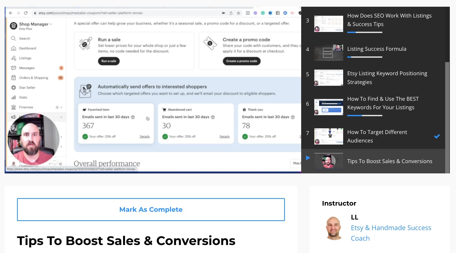Click the Listings icon in the sidebar

click(x=14, y=58)
